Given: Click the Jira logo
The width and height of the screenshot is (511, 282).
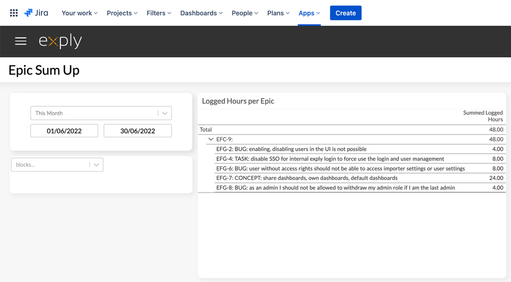Looking at the screenshot, I should point(36,13).
